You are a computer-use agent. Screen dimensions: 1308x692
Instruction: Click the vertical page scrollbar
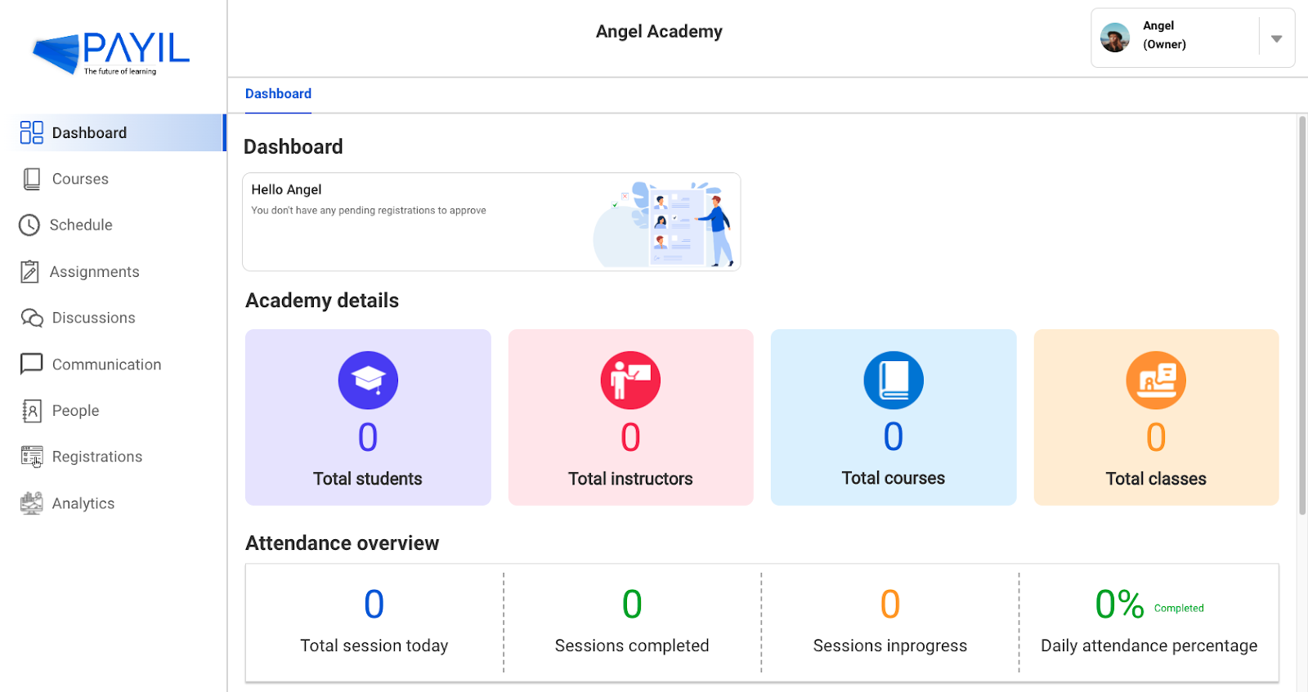(x=1302, y=316)
